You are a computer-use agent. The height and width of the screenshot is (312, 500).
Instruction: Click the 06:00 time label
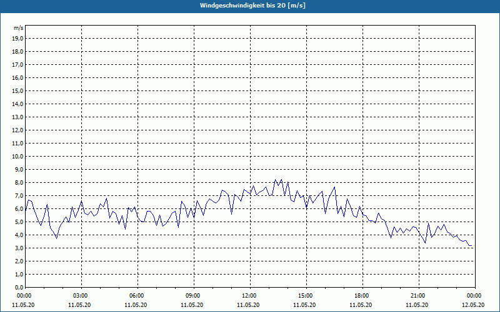point(136,296)
